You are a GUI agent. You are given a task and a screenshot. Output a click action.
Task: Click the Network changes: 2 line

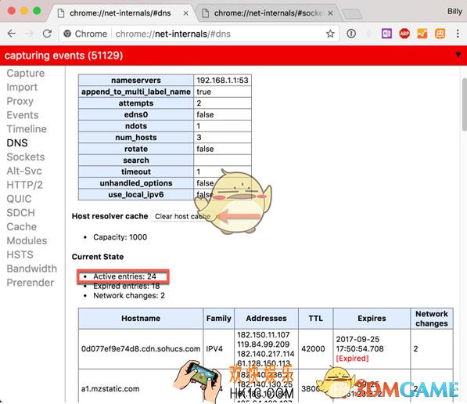[x=129, y=295]
